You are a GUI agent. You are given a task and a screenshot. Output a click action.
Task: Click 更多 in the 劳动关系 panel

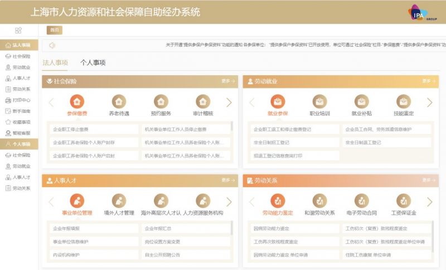click(429, 180)
